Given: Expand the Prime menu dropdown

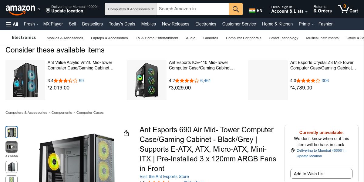Looking at the screenshot, I should click(x=306, y=24).
